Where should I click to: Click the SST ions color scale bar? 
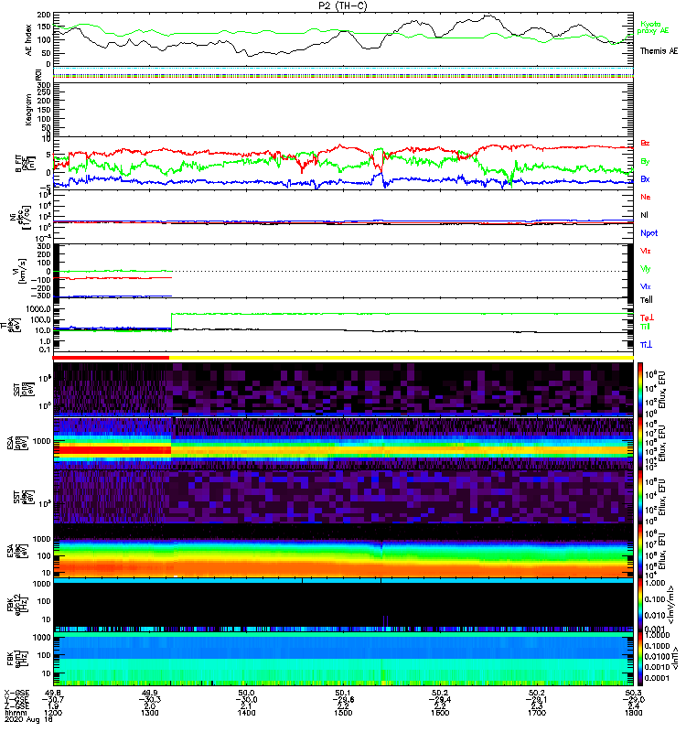(x=640, y=388)
